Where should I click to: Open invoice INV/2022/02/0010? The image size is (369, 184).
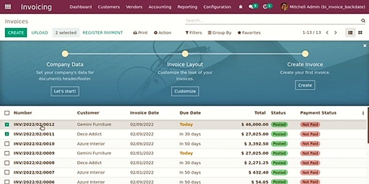[x=34, y=144]
